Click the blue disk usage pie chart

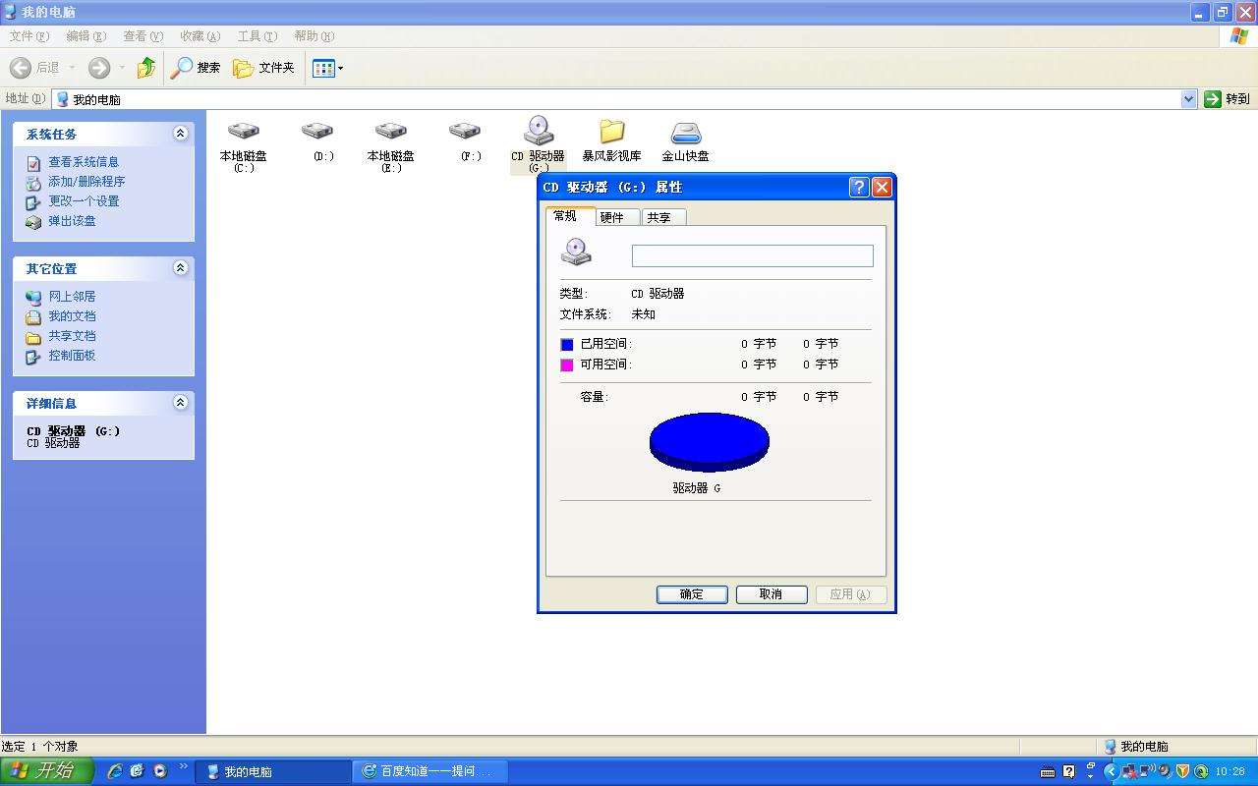710,442
